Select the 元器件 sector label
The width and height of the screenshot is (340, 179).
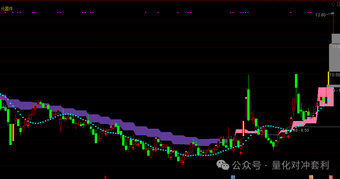[7, 9]
